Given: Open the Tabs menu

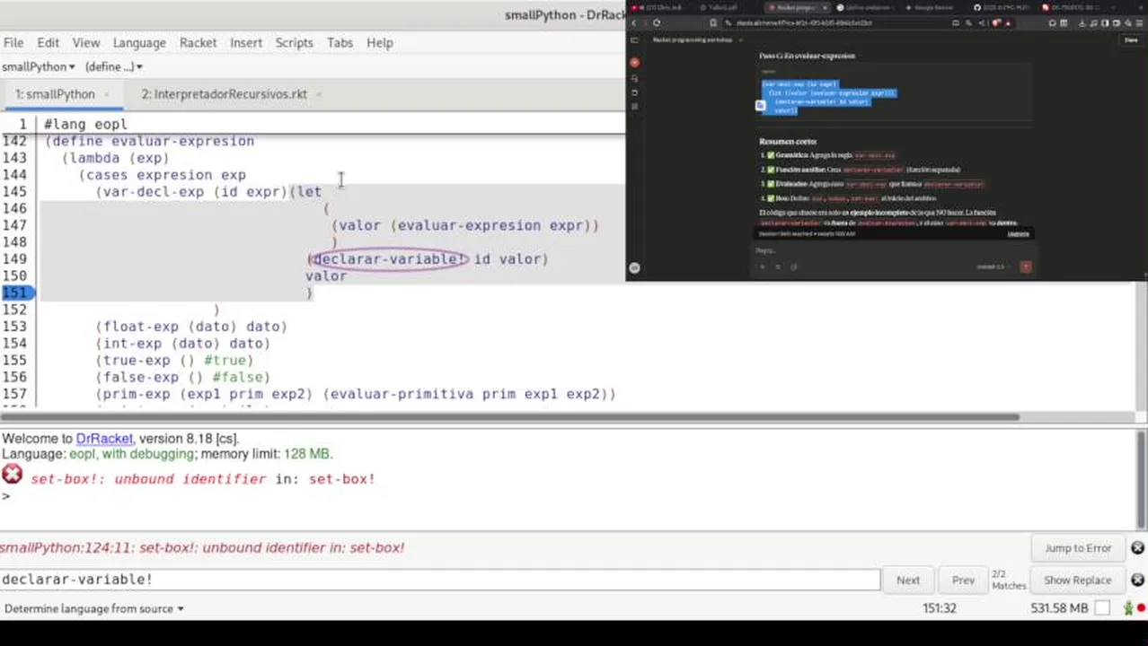Looking at the screenshot, I should click(x=340, y=42).
